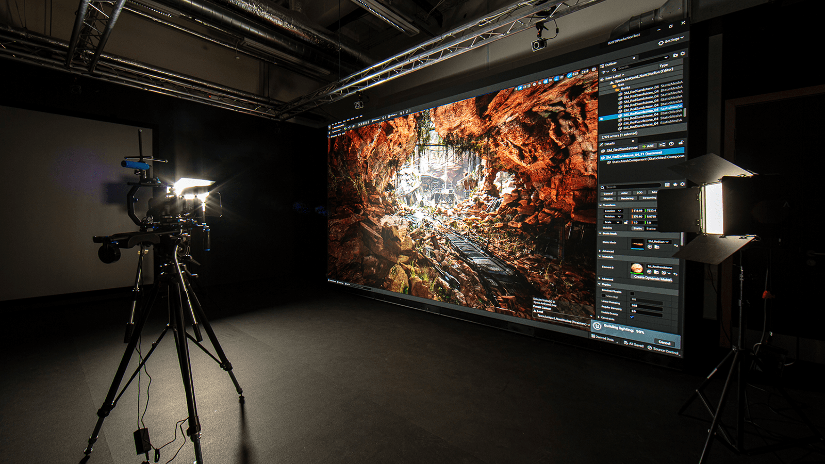825x464 pixels.
Task: Open the Rotation dropdown
Action: 614,217
